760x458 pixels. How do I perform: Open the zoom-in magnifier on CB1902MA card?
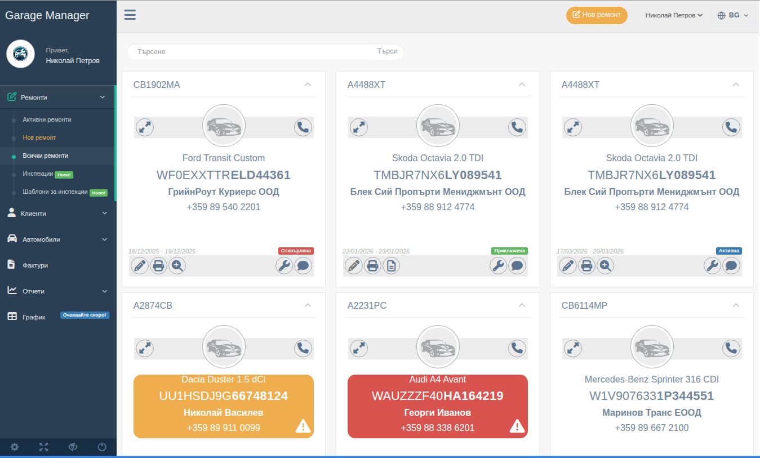pos(177,265)
